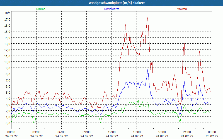Image resolution: width=223 pixels, height=139 pixels.
Task: Click the "11,0" y-axis value
Action: coord(7,56)
